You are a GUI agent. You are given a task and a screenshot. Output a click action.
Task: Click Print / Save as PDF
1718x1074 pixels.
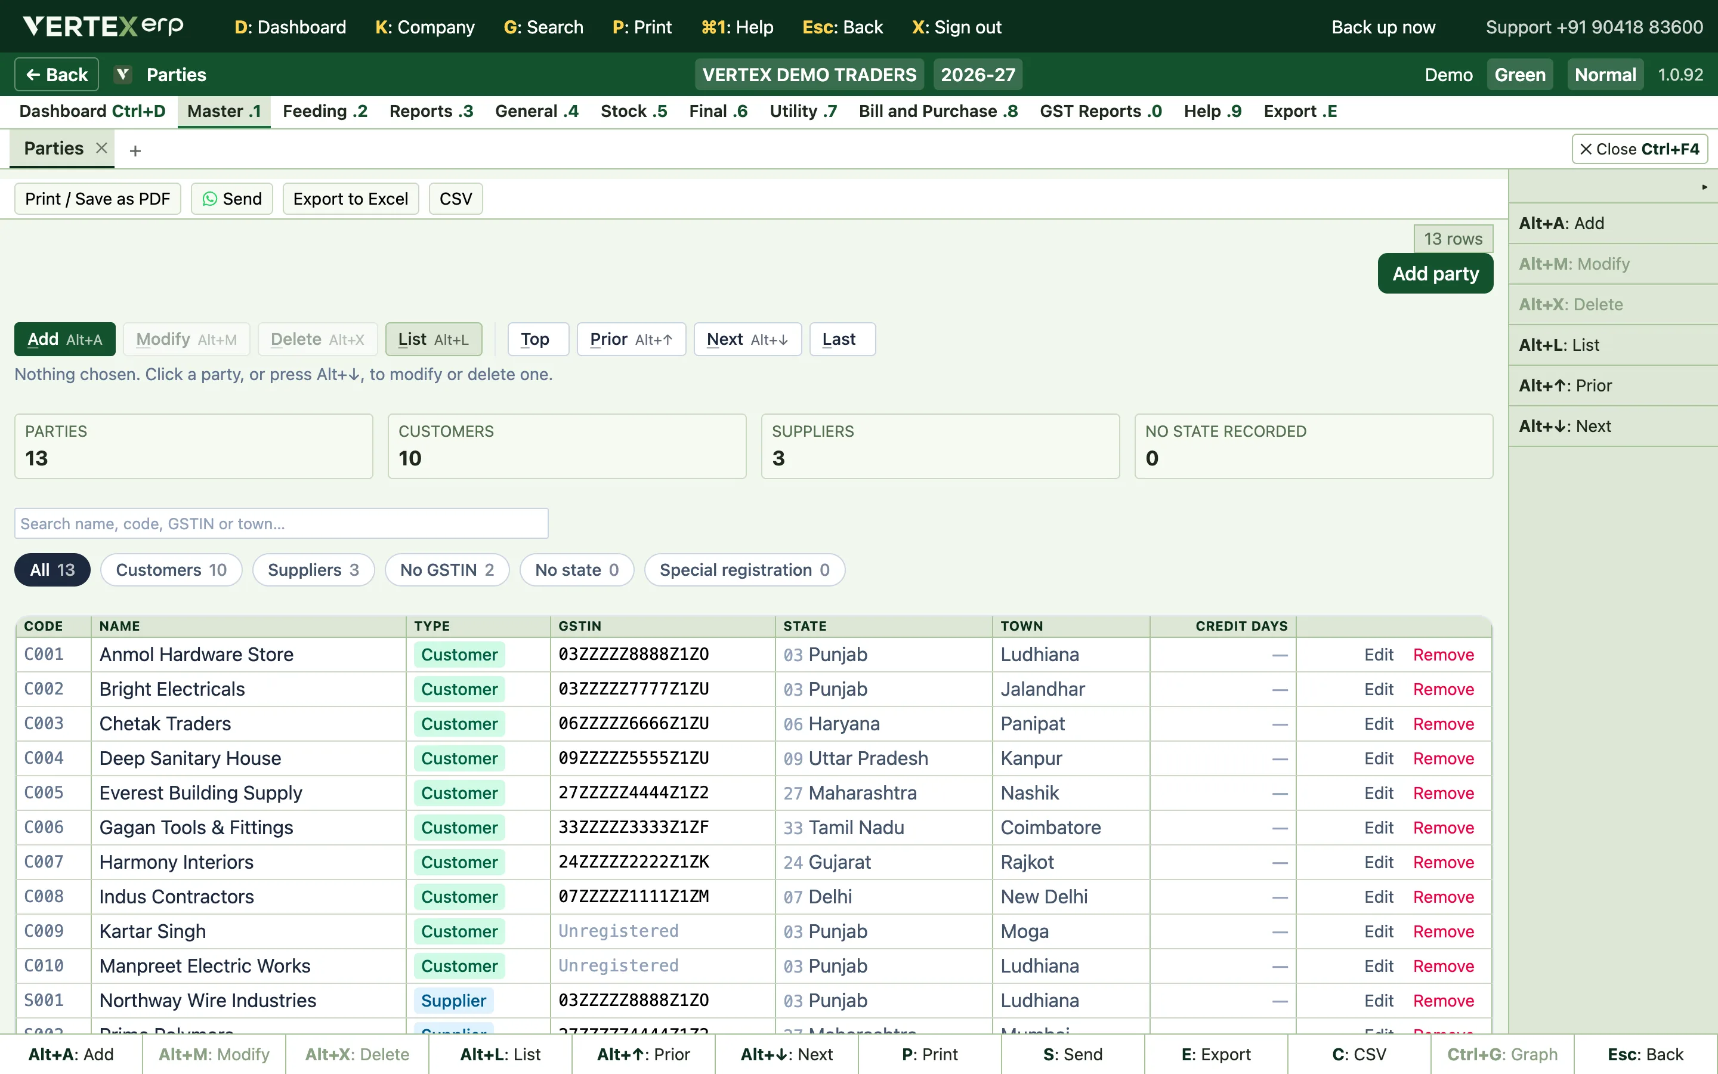(x=98, y=199)
